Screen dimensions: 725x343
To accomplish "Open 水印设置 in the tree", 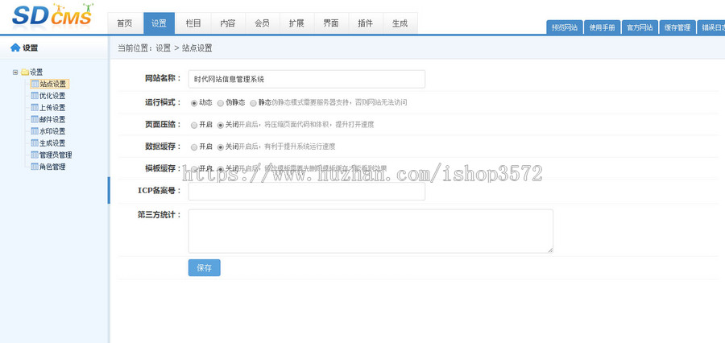I will [52, 131].
